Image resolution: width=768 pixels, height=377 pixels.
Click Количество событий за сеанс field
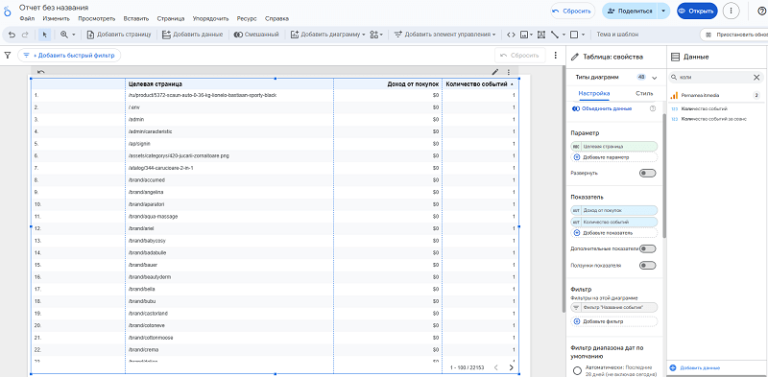point(714,119)
